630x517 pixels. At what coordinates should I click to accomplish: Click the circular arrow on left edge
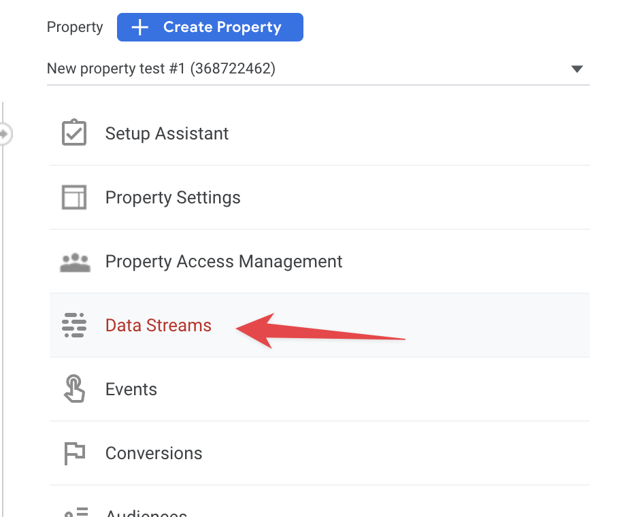(5, 133)
